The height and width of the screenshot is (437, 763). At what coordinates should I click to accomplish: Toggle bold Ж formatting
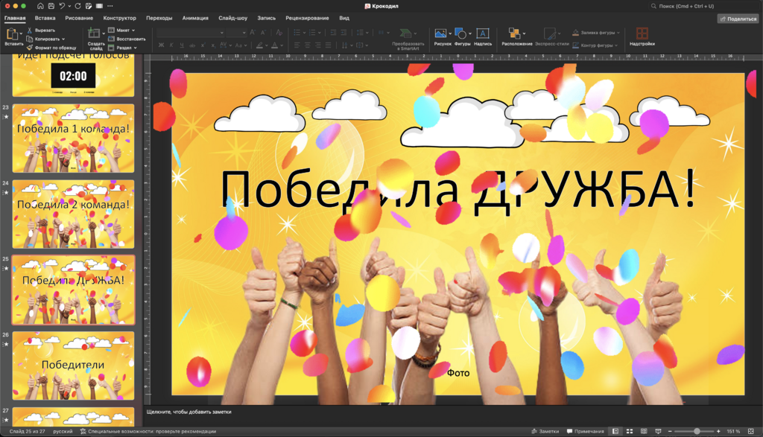[x=161, y=45]
